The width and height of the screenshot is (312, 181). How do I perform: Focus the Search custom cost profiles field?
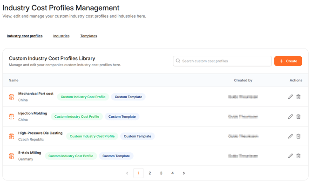coord(222,61)
